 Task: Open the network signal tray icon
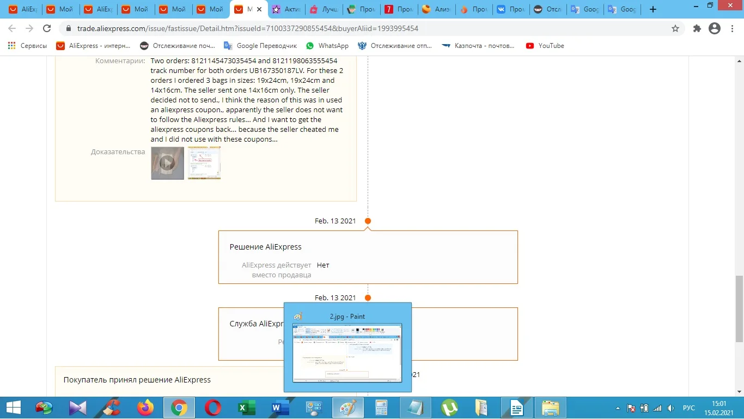point(657,408)
